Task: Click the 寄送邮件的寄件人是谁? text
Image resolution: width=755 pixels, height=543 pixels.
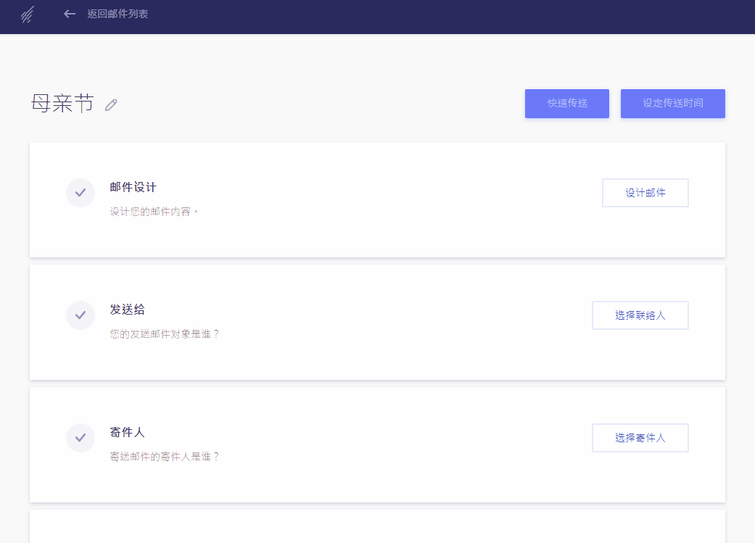Action: (x=164, y=456)
